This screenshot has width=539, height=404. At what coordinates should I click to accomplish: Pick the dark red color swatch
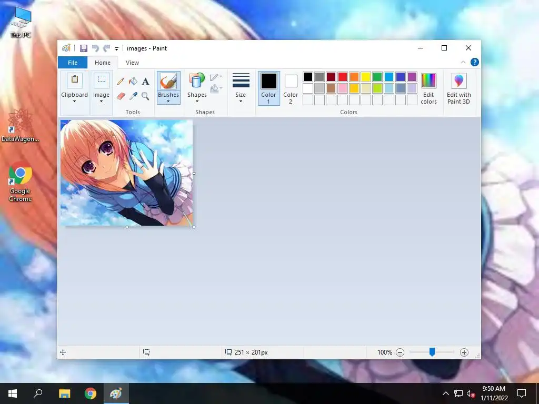(x=331, y=77)
